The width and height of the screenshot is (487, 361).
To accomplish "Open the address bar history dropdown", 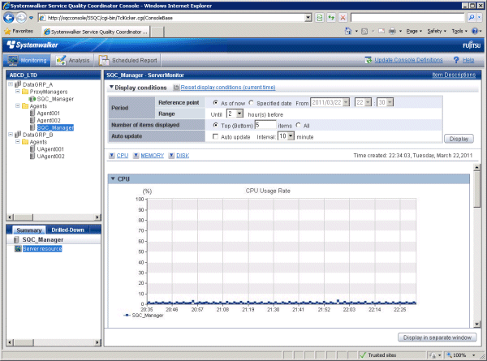I will coord(308,18).
